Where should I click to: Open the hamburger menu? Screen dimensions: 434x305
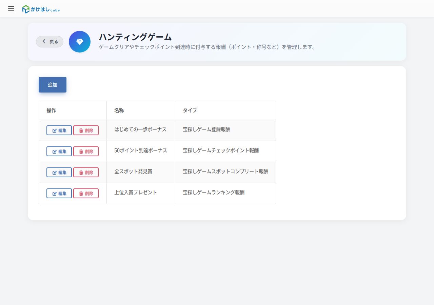click(11, 9)
